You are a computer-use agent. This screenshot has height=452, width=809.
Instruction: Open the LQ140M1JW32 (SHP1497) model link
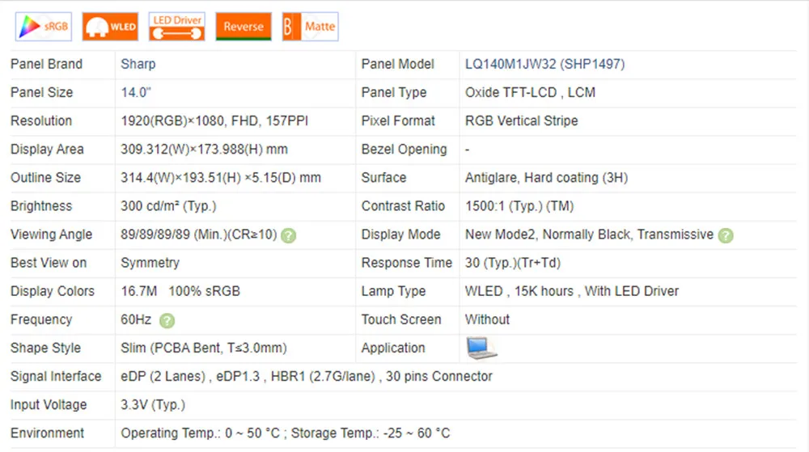pyautogui.click(x=544, y=64)
